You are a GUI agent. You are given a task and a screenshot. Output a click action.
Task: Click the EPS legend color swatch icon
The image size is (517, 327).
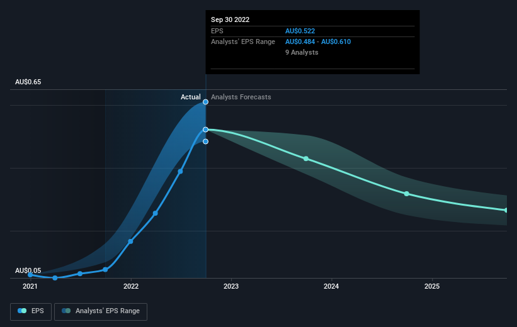click(x=22, y=311)
